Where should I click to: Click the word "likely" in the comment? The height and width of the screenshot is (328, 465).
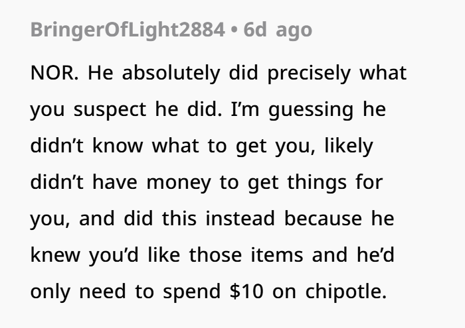[x=349, y=144]
